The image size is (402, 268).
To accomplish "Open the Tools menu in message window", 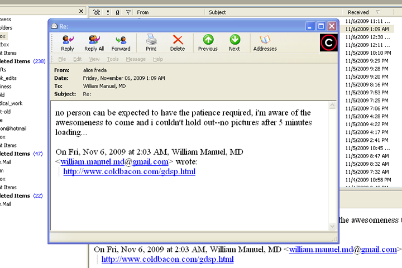I will 113,59.
